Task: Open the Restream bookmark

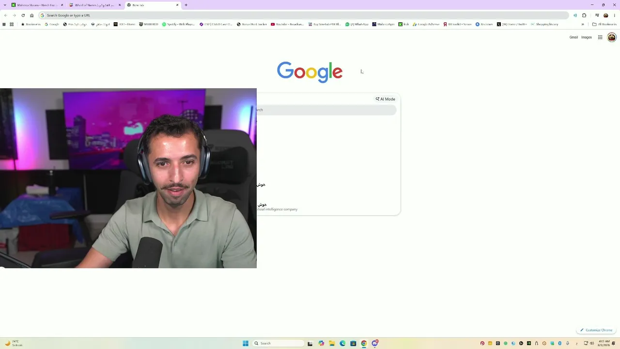Action: click(484, 24)
